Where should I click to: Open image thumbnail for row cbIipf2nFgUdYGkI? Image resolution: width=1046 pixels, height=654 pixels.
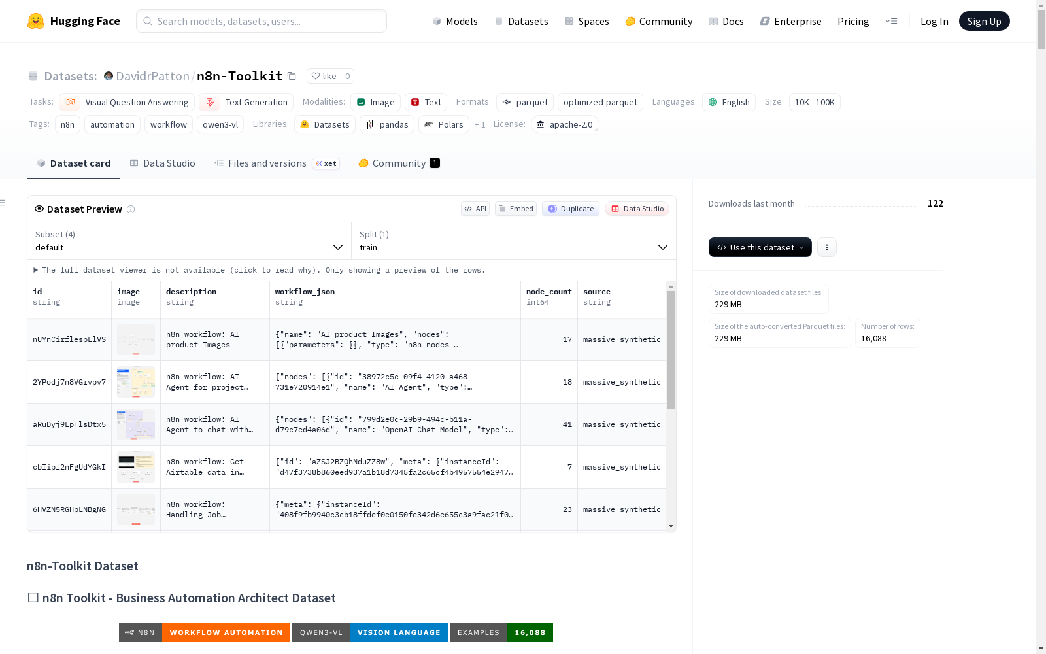click(x=136, y=467)
